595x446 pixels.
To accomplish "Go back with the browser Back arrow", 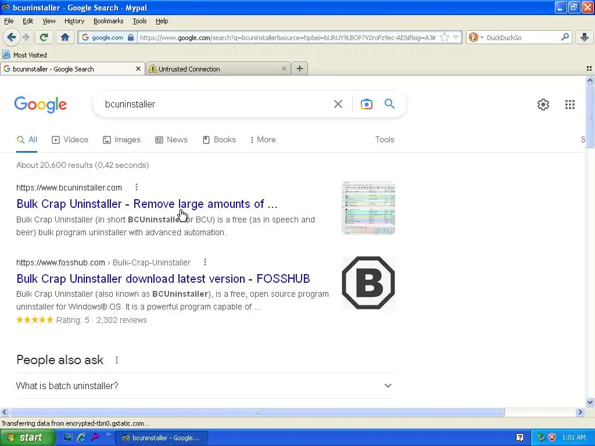I will (11, 37).
